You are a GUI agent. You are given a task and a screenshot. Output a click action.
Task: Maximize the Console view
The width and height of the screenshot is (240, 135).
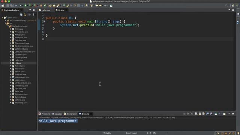tap(233, 114)
